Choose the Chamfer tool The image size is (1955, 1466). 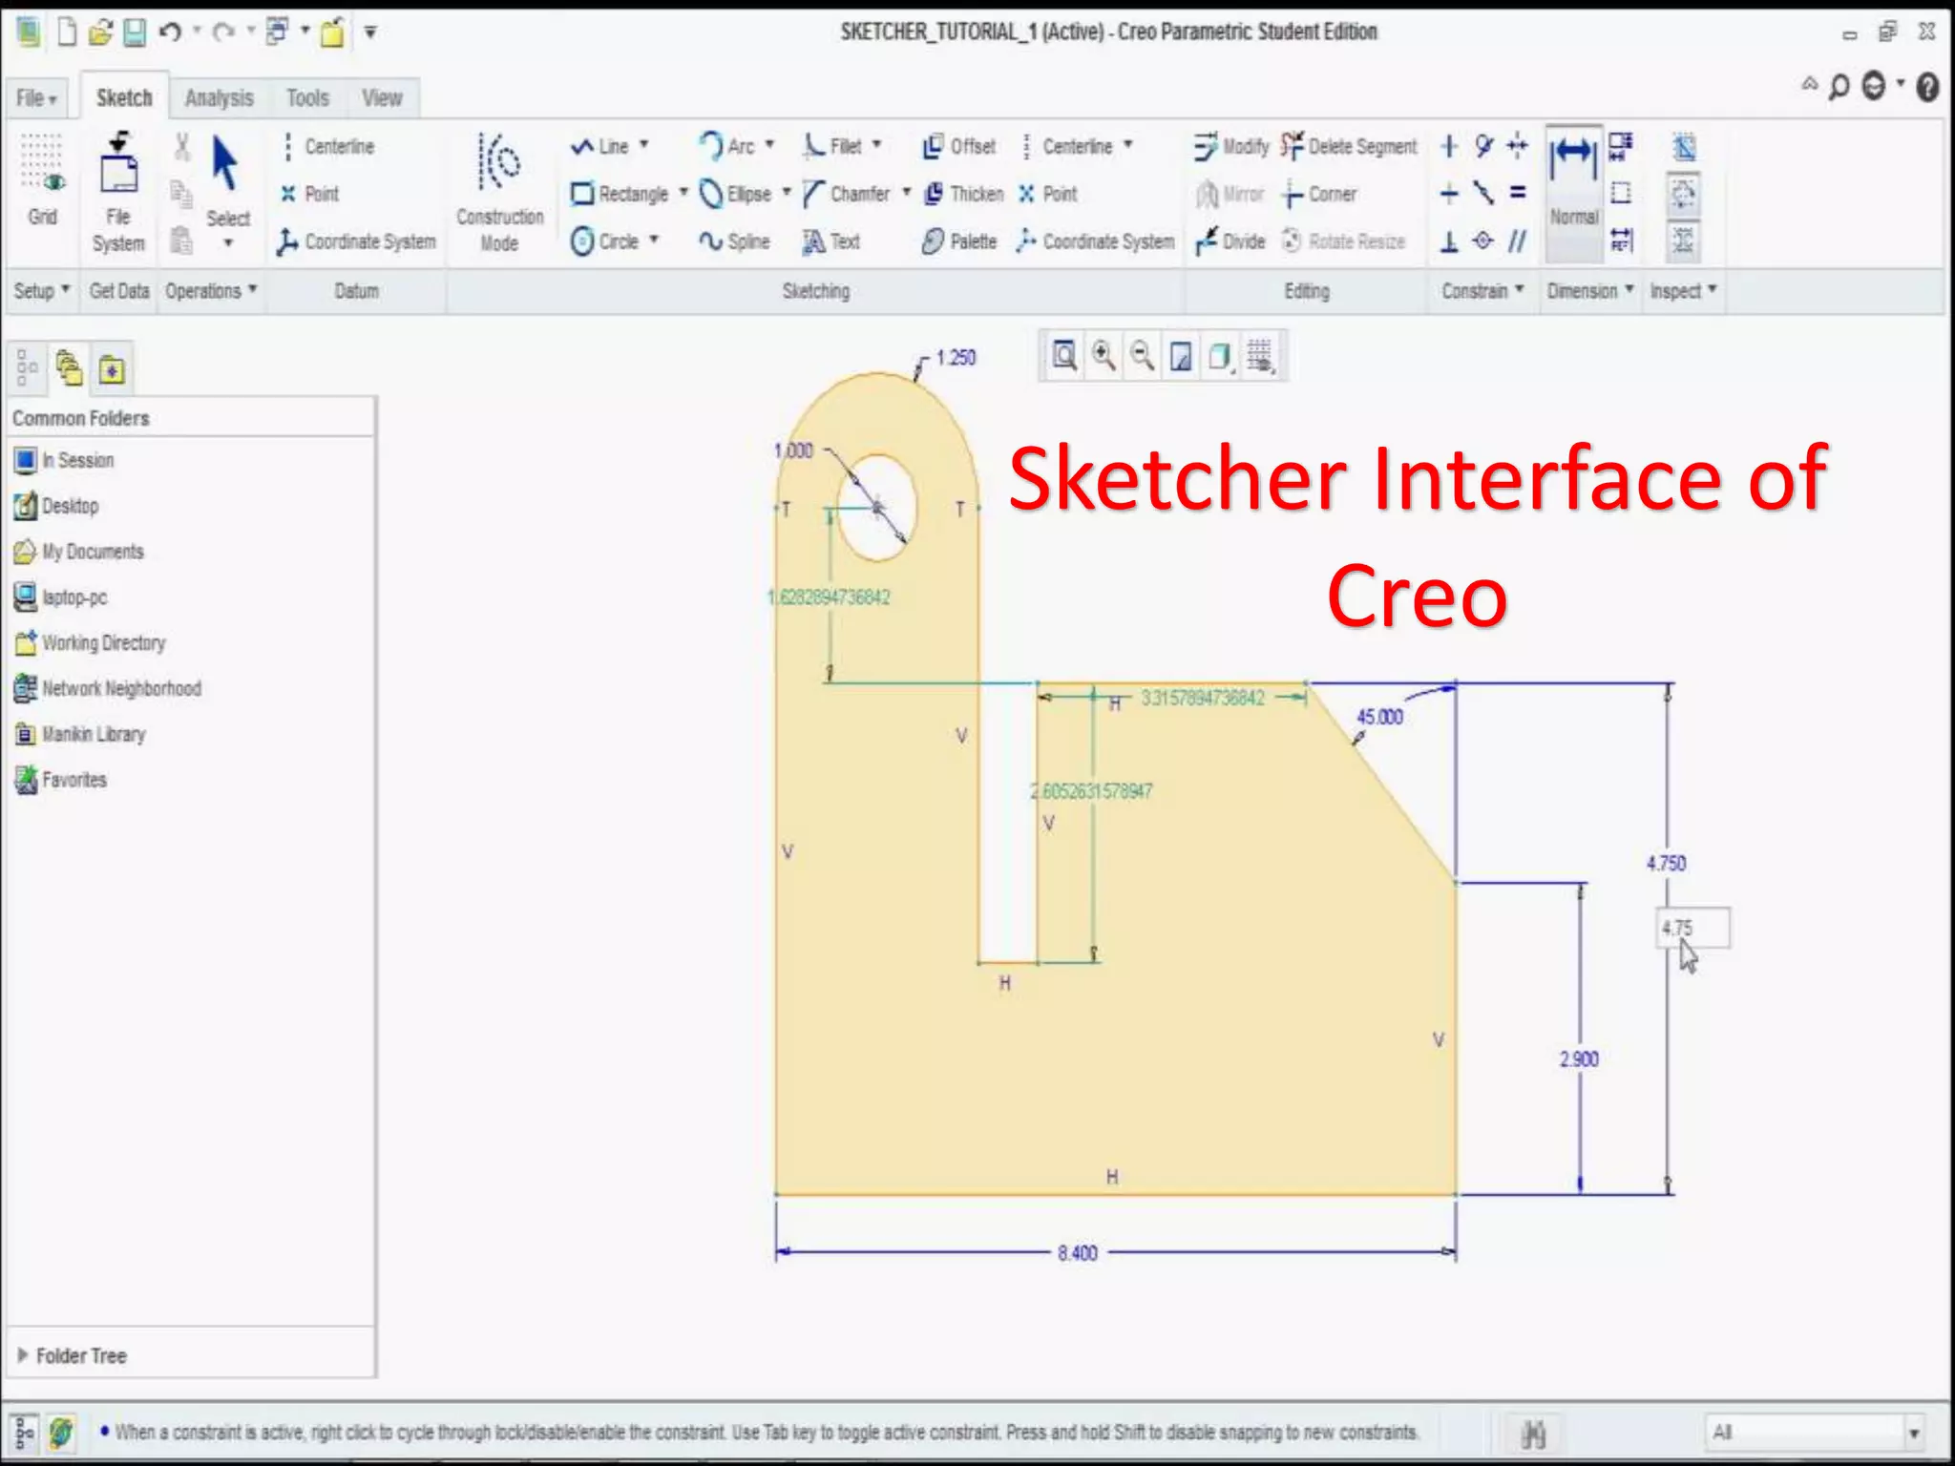click(846, 194)
